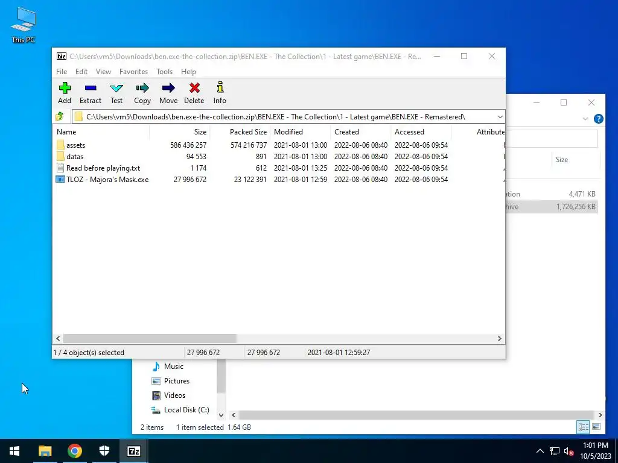
Task: Sort by the Packed Size column
Action: coord(240,132)
